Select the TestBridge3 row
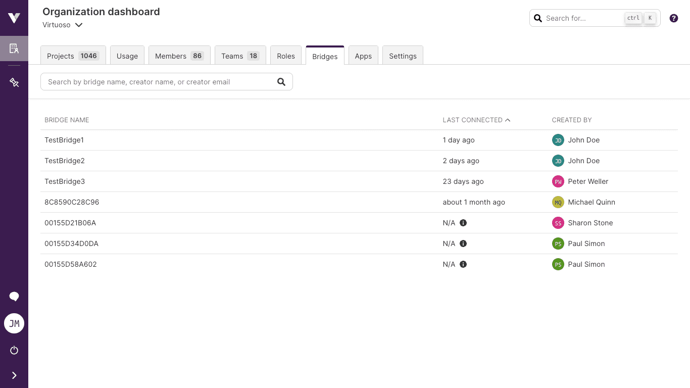The height and width of the screenshot is (388, 690). coord(65,181)
